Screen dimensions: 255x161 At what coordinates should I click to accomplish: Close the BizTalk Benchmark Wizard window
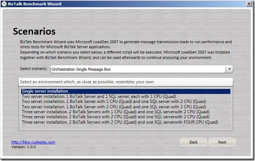tap(249, 4)
